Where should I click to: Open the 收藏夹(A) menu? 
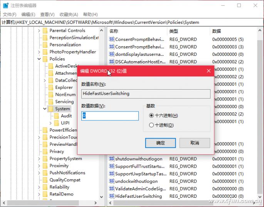pos(69,15)
